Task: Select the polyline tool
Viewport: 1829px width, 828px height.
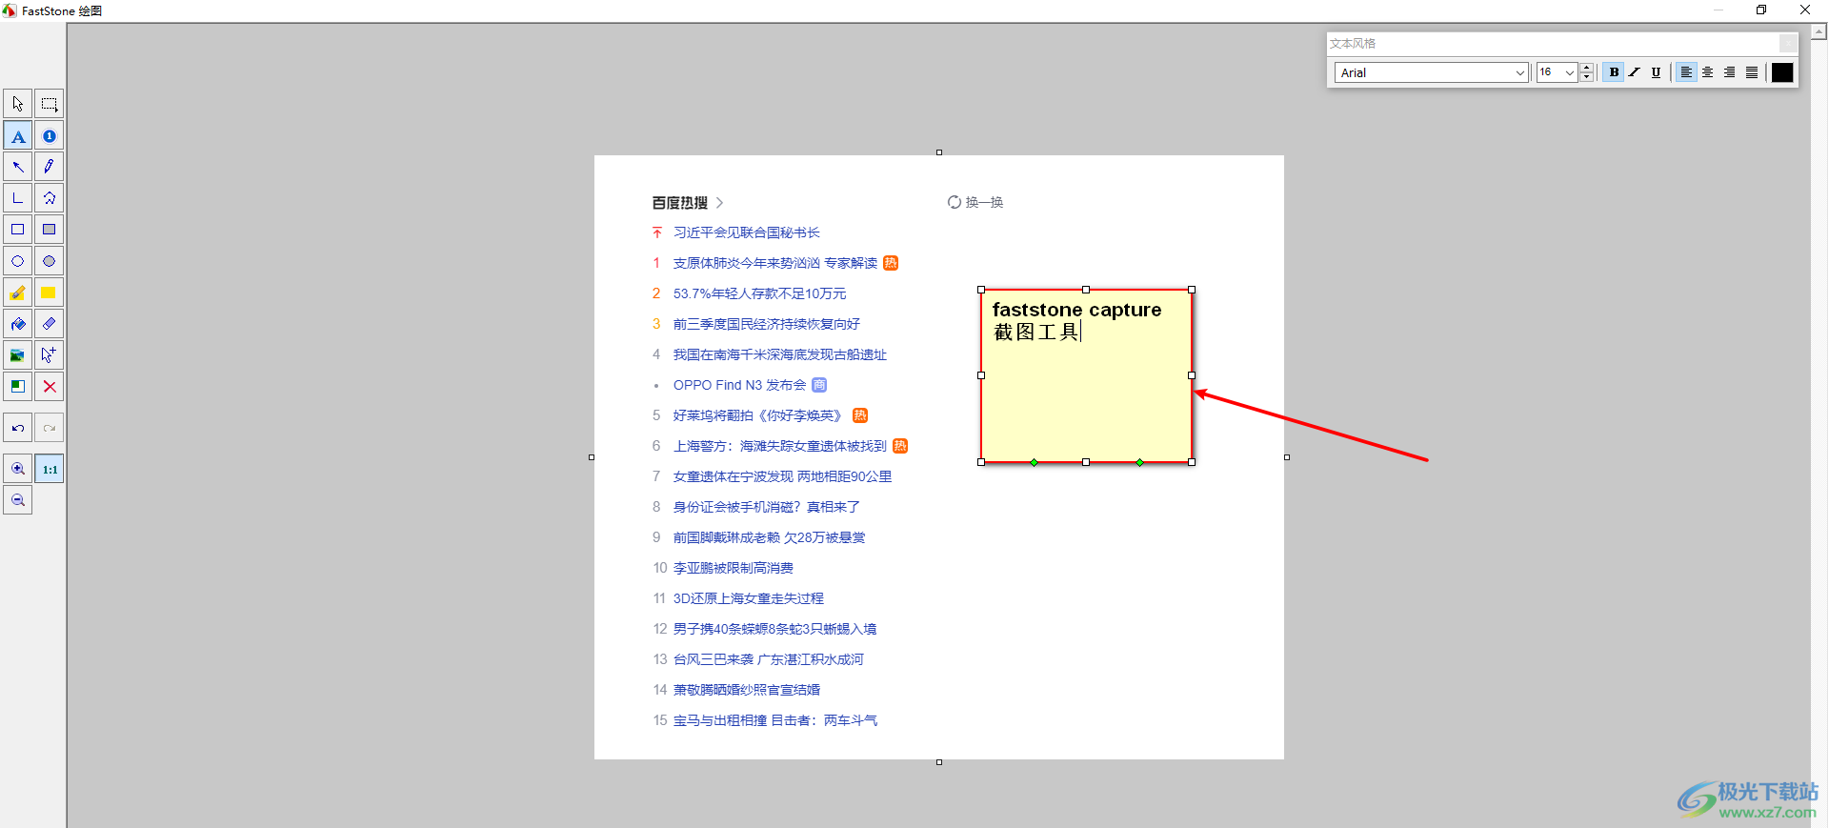Action: pyautogui.click(x=50, y=198)
